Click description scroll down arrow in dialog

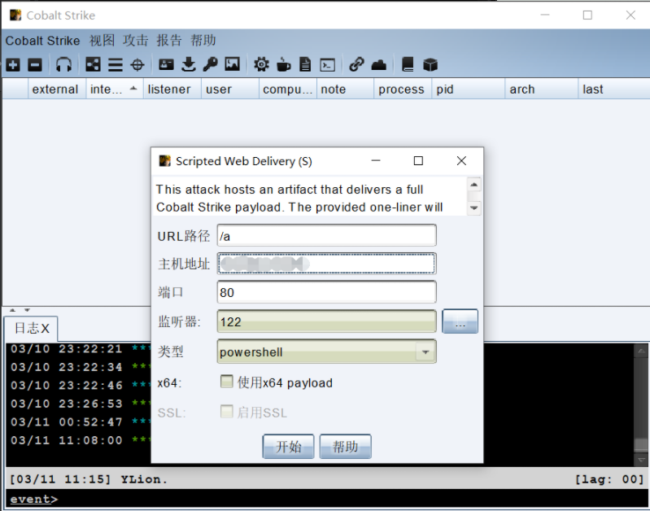click(473, 207)
